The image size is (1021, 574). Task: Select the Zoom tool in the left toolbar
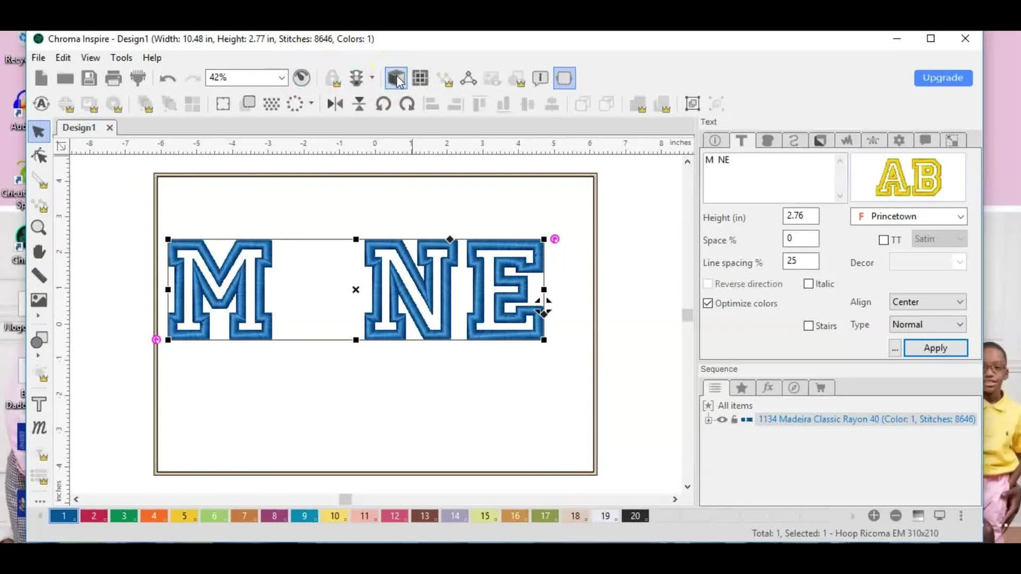point(39,227)
